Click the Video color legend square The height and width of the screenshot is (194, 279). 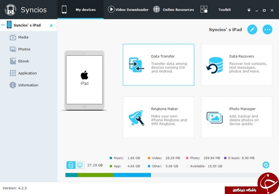pos(149,158)
